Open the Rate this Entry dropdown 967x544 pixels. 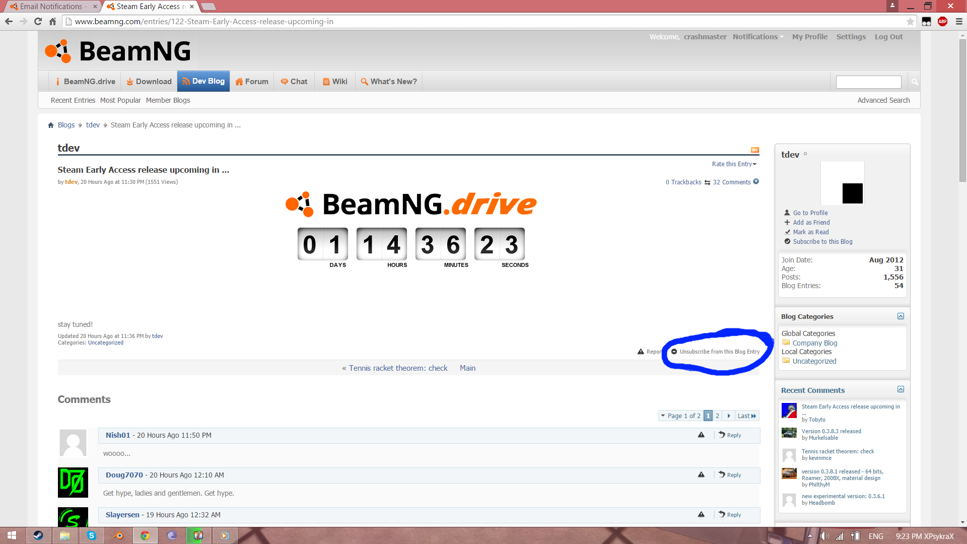[x=734, y=164]
